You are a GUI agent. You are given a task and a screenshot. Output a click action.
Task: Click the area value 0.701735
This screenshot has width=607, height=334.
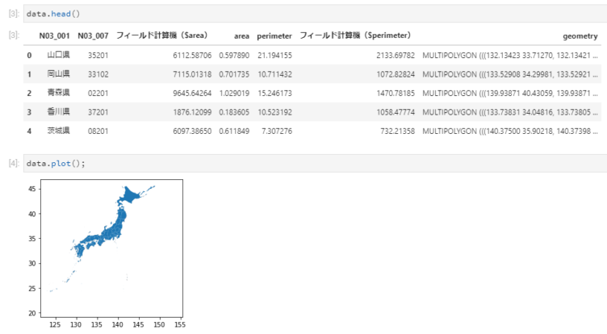[x=234, y=74]
